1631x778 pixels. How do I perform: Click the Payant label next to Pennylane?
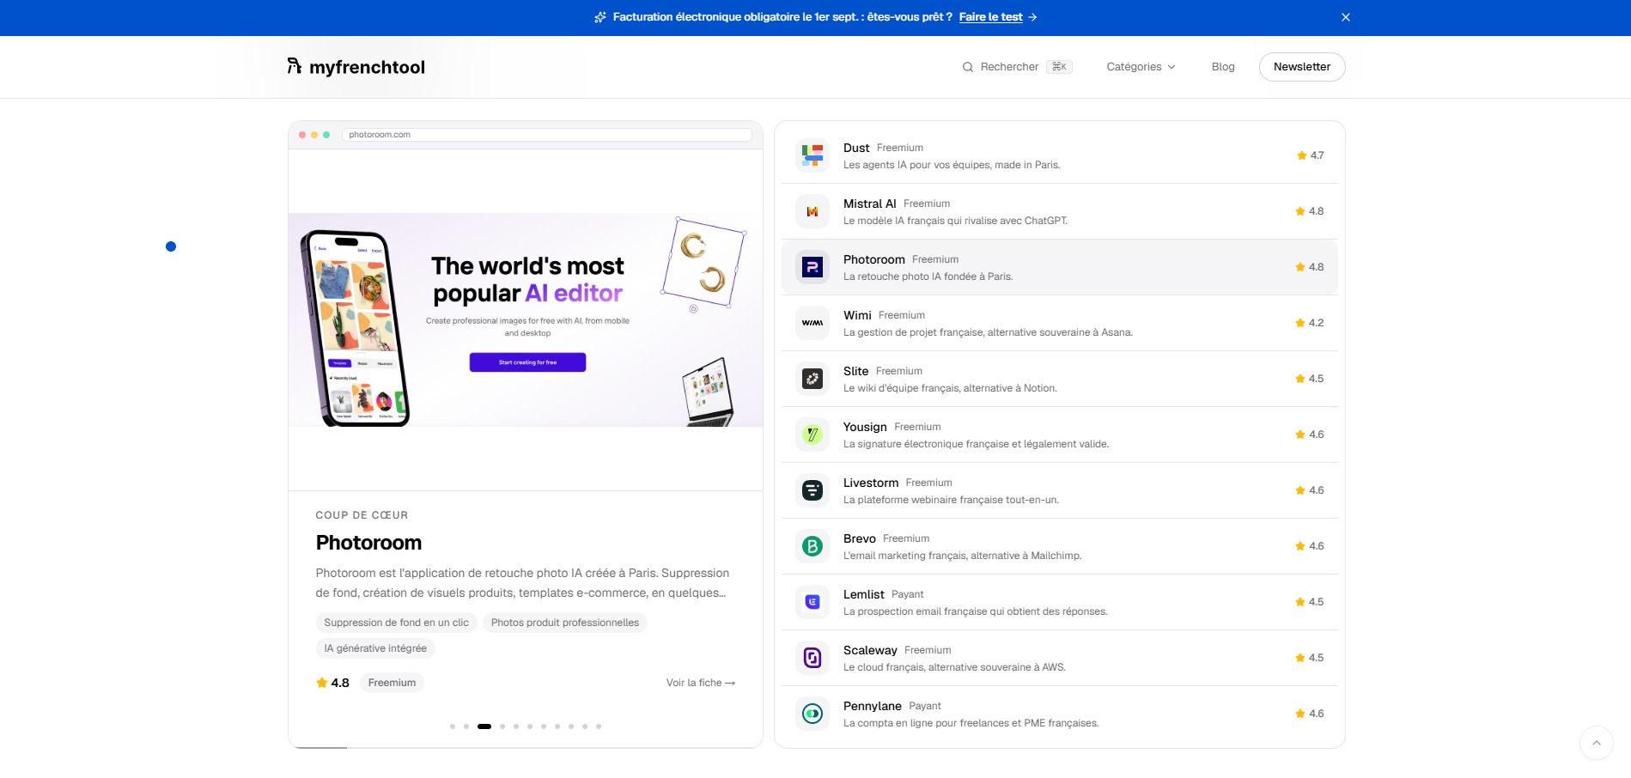click(925, 706)
